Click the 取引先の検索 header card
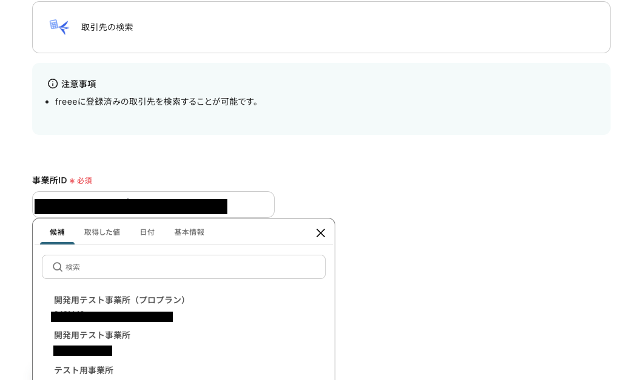Screen dimensions: 633x380 click(321, 27)
